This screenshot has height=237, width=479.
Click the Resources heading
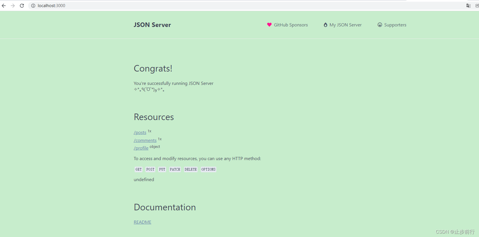pyautogui.click(x=154, y=117)
